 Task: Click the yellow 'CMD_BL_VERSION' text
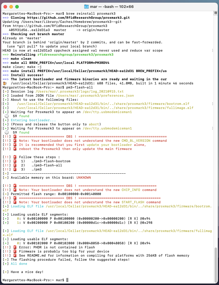pyautogui.click(x=136, y=141)
